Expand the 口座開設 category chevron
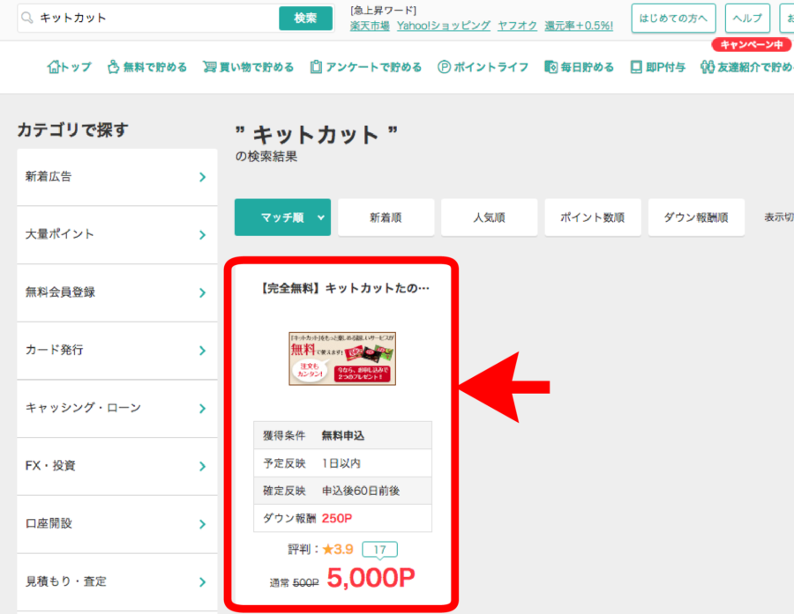794x614 pixels. tap(203, 524)
